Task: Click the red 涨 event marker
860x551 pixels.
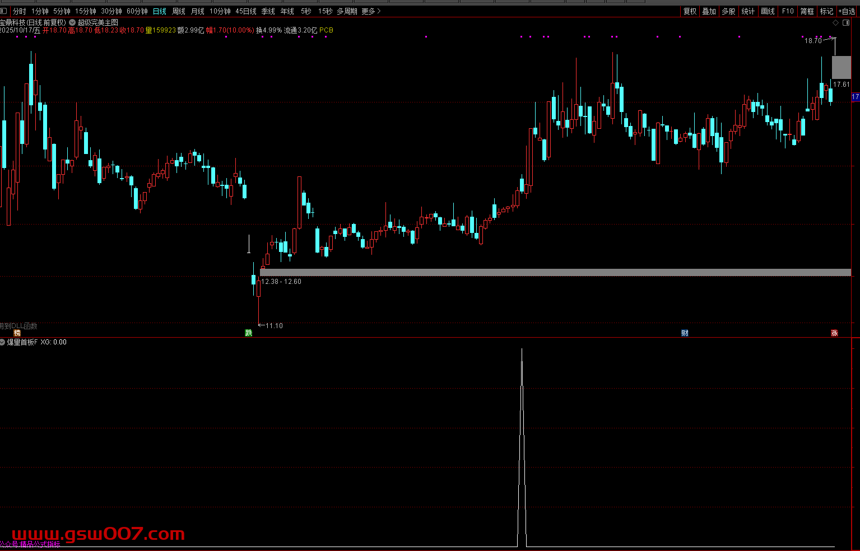Action: pos(834,333)
